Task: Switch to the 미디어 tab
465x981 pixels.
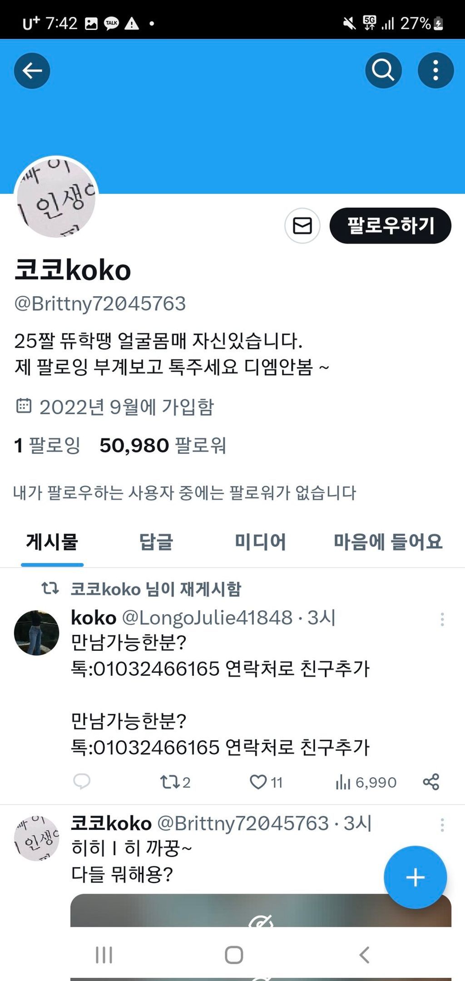Action: [260, 542]
